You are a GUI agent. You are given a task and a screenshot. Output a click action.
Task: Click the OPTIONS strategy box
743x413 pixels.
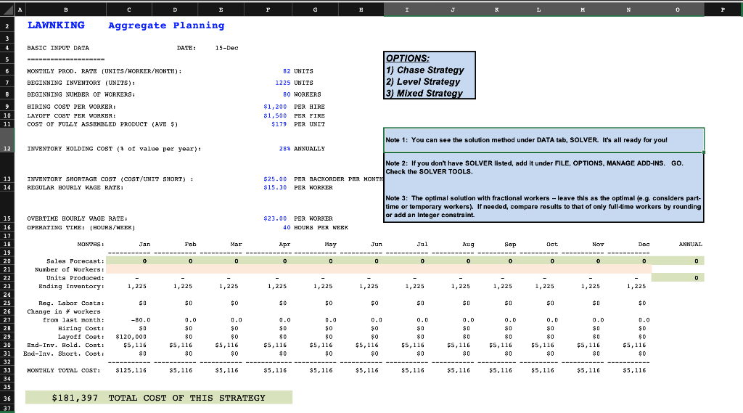[x=430, y=75]
